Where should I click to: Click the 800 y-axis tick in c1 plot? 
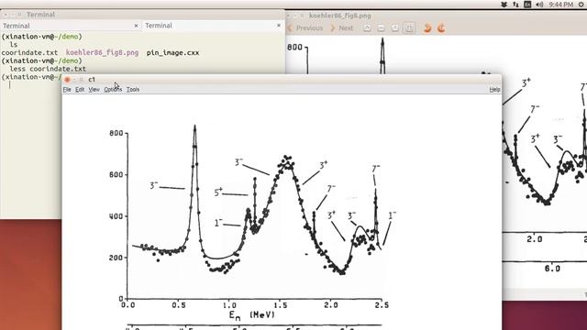tap(116, 133)
